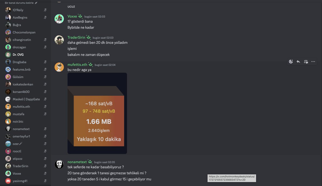Select nonametext in the voice participant list
Screen dimensions: 322x186
pyautogui.click(x=26, y=129)
